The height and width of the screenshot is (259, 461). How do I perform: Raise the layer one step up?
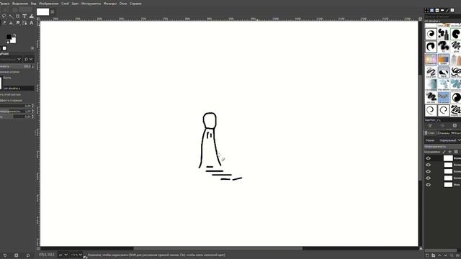click(439, 255)
